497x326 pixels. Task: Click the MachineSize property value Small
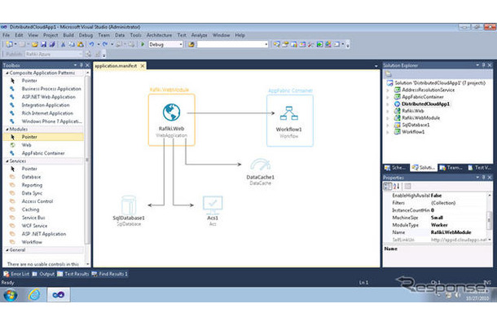point(437,218)
